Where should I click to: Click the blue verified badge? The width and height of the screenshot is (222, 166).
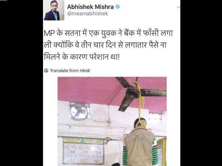[118, 7]
